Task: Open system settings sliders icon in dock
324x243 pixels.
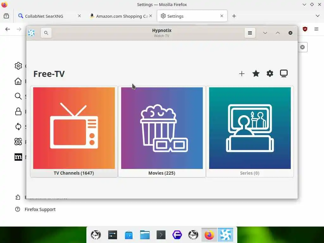Action: 113,235
